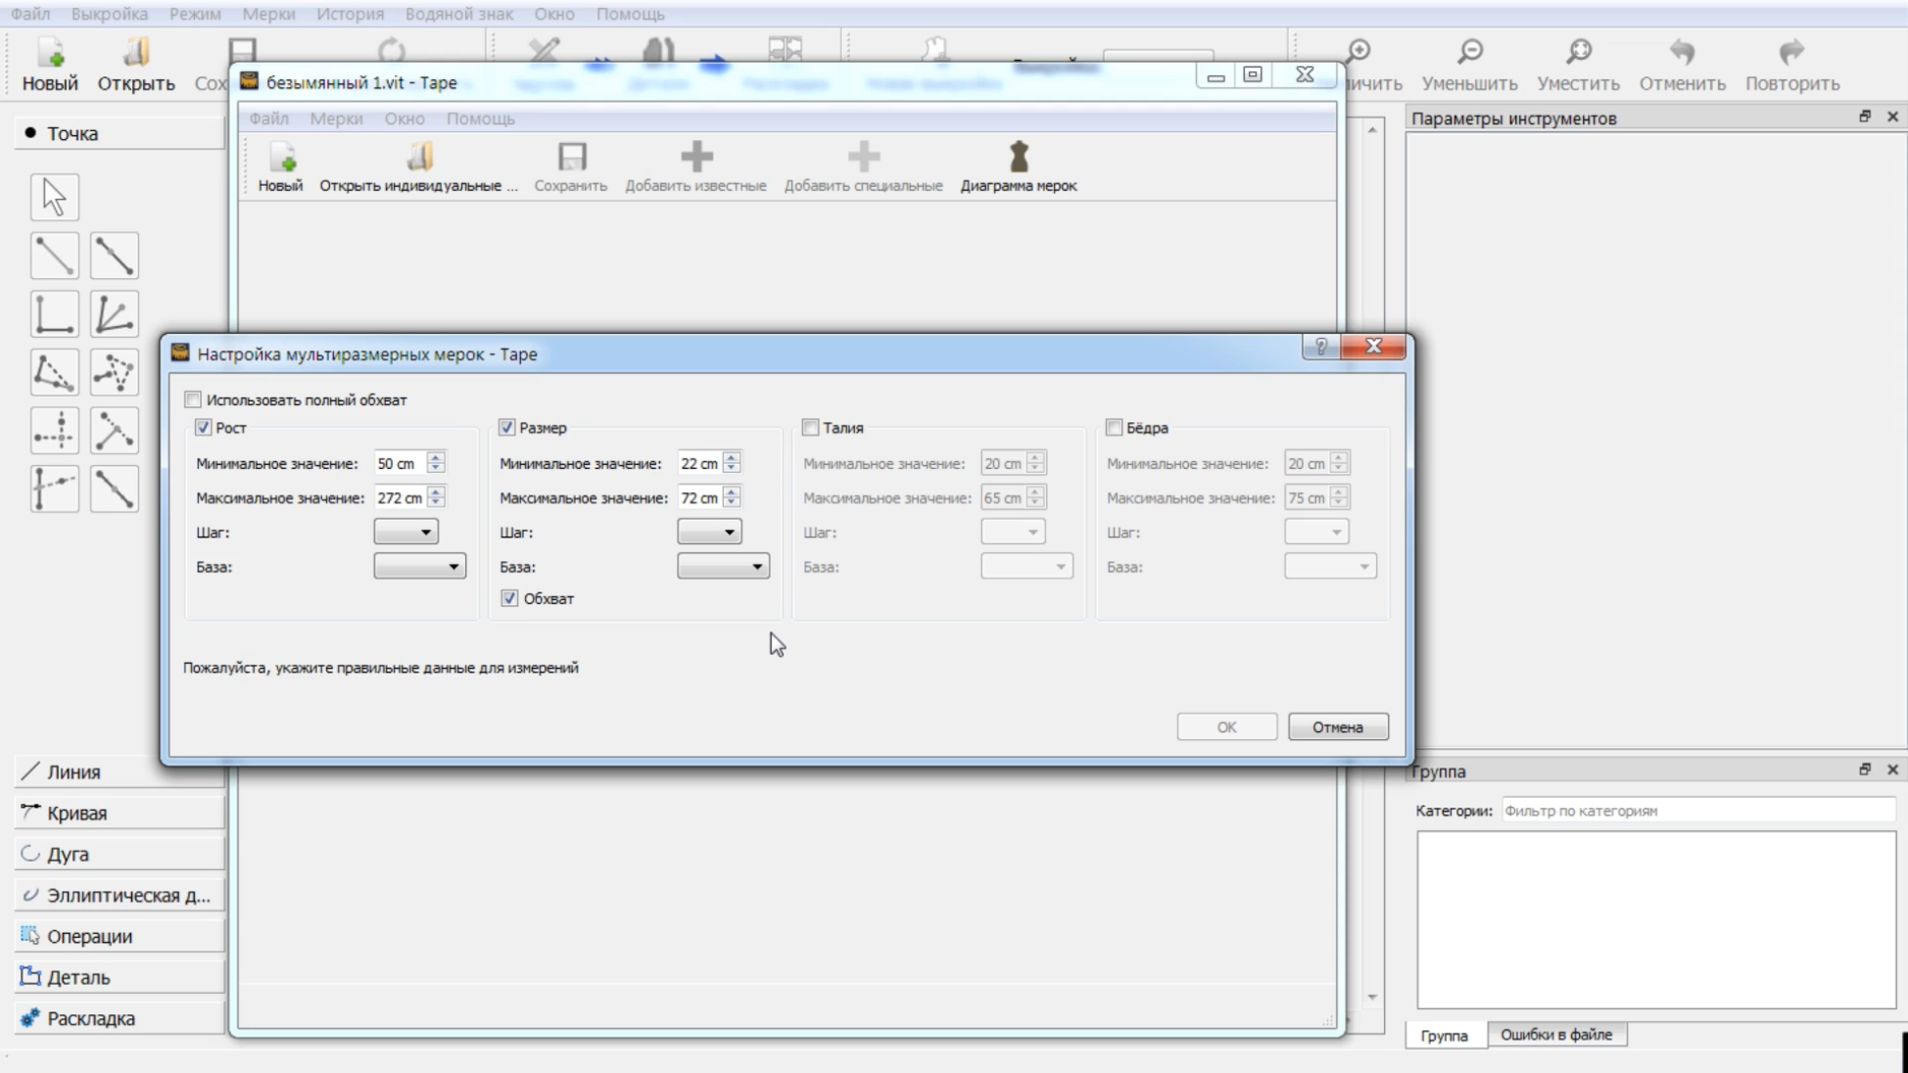Click the OK button in dialog
This screenshot has height=1073, width=1908.
[x=1227, y=727]
